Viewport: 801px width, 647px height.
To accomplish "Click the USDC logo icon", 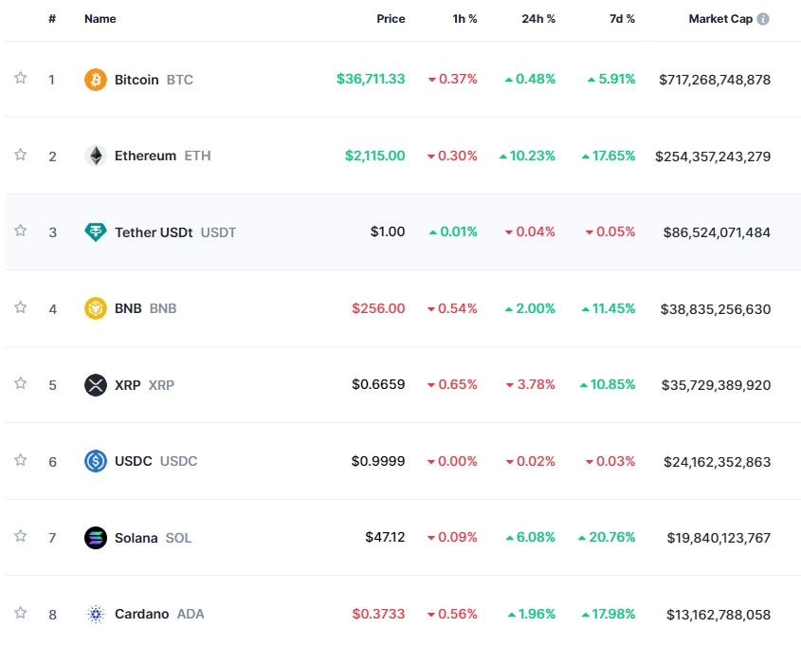I will [96, 461].
